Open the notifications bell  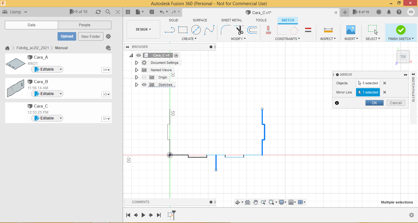pyautogui.click(x=389, y=12)
